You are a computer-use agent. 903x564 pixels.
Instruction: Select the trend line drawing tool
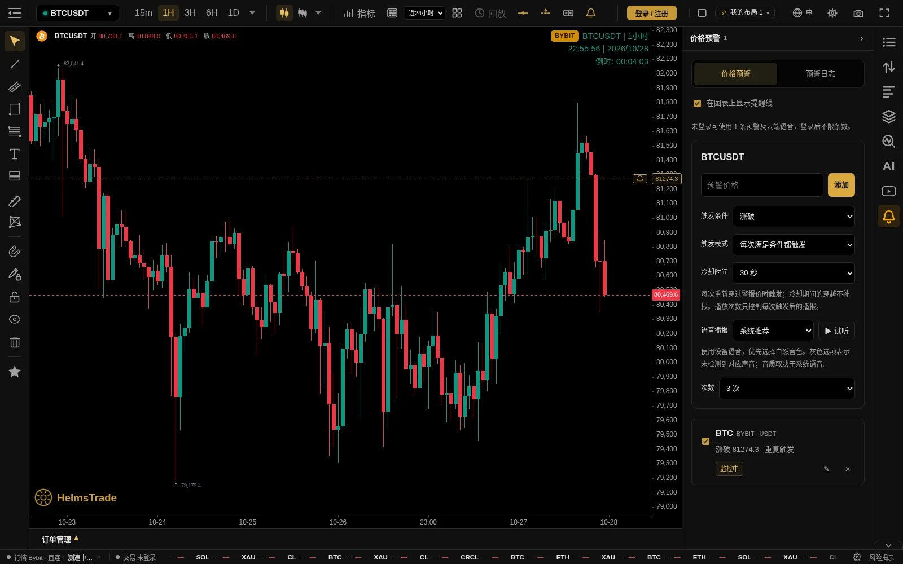coord(15,64)
